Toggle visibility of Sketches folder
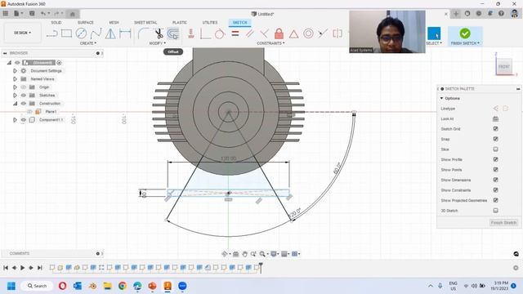Image resolution: width=523 pixels, height=294 pixels. tap(24, 96)
